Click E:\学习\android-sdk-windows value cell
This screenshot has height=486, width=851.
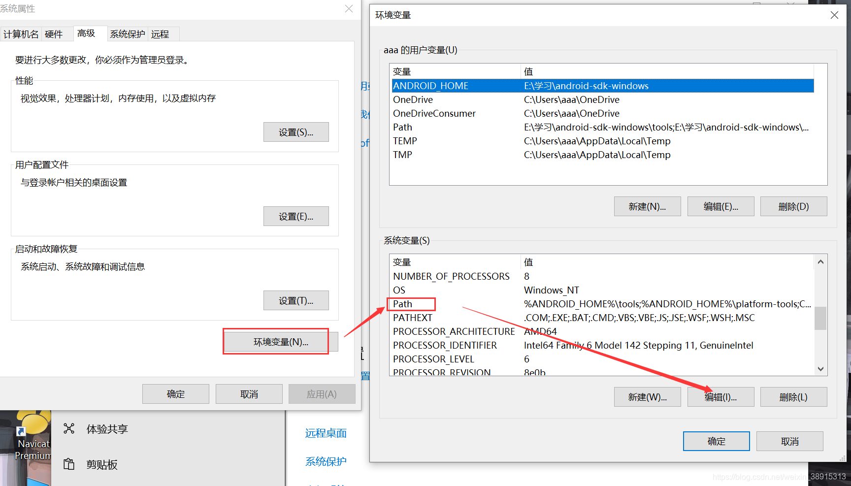586,86
